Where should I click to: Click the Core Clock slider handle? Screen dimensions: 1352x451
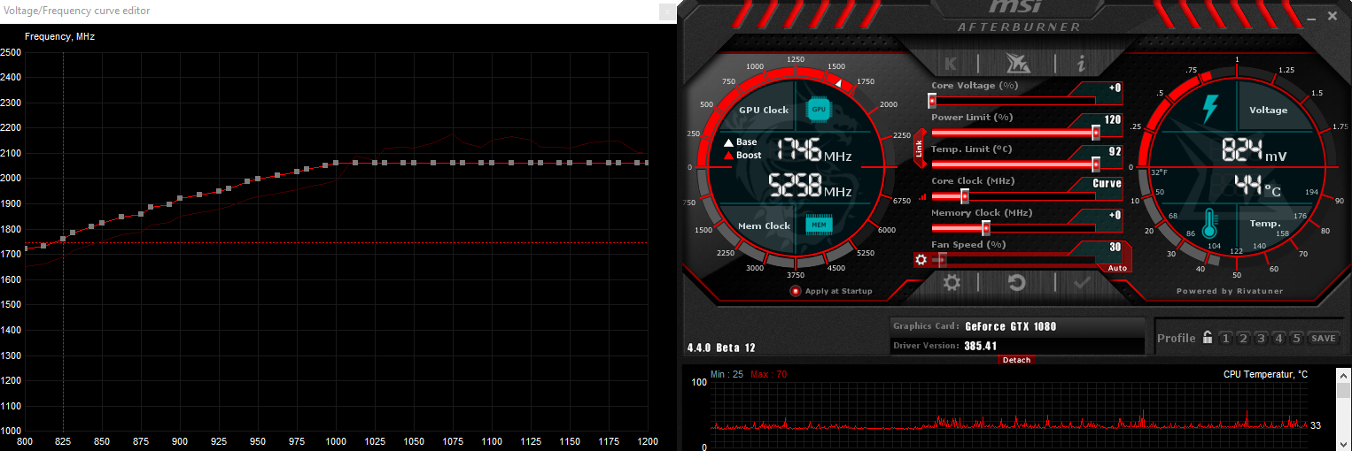tap(965, 196)
